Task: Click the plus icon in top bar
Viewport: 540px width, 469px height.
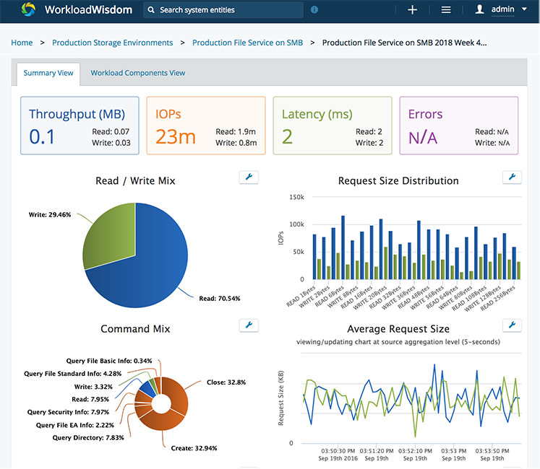Action: [x=412, y=10]
